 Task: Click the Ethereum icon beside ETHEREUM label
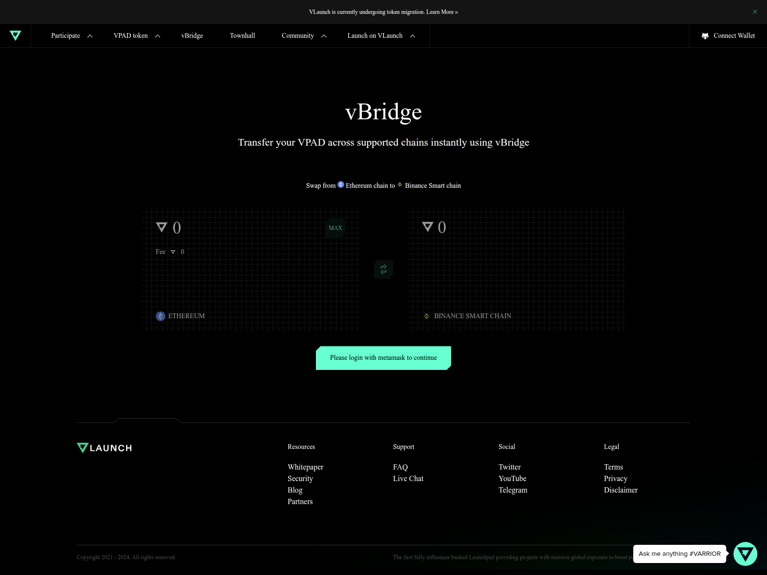[161, 316]
